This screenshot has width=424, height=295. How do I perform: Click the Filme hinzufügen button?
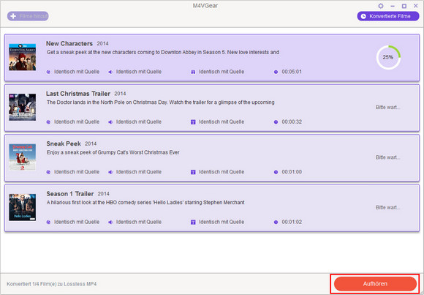point(28,16)
